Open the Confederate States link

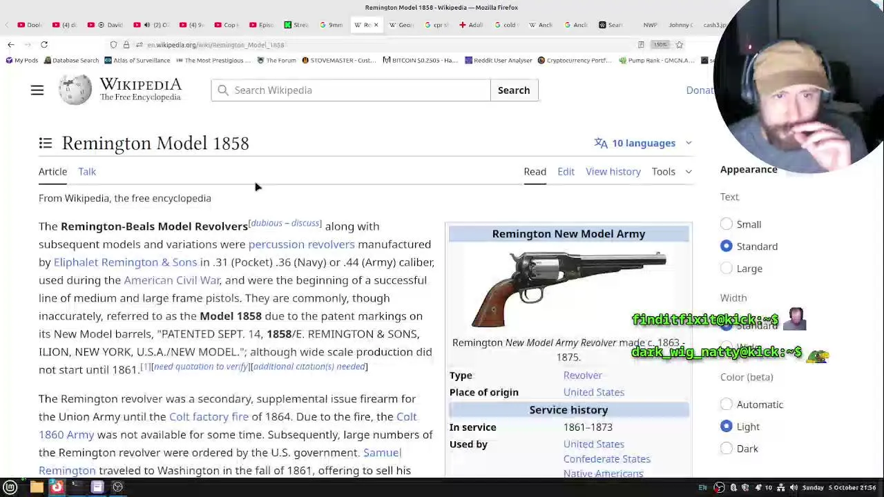[607, 459]
